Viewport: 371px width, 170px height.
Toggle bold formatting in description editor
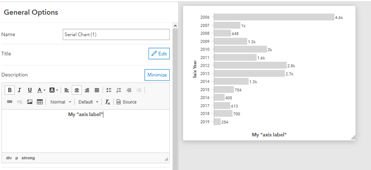(10, 90)
